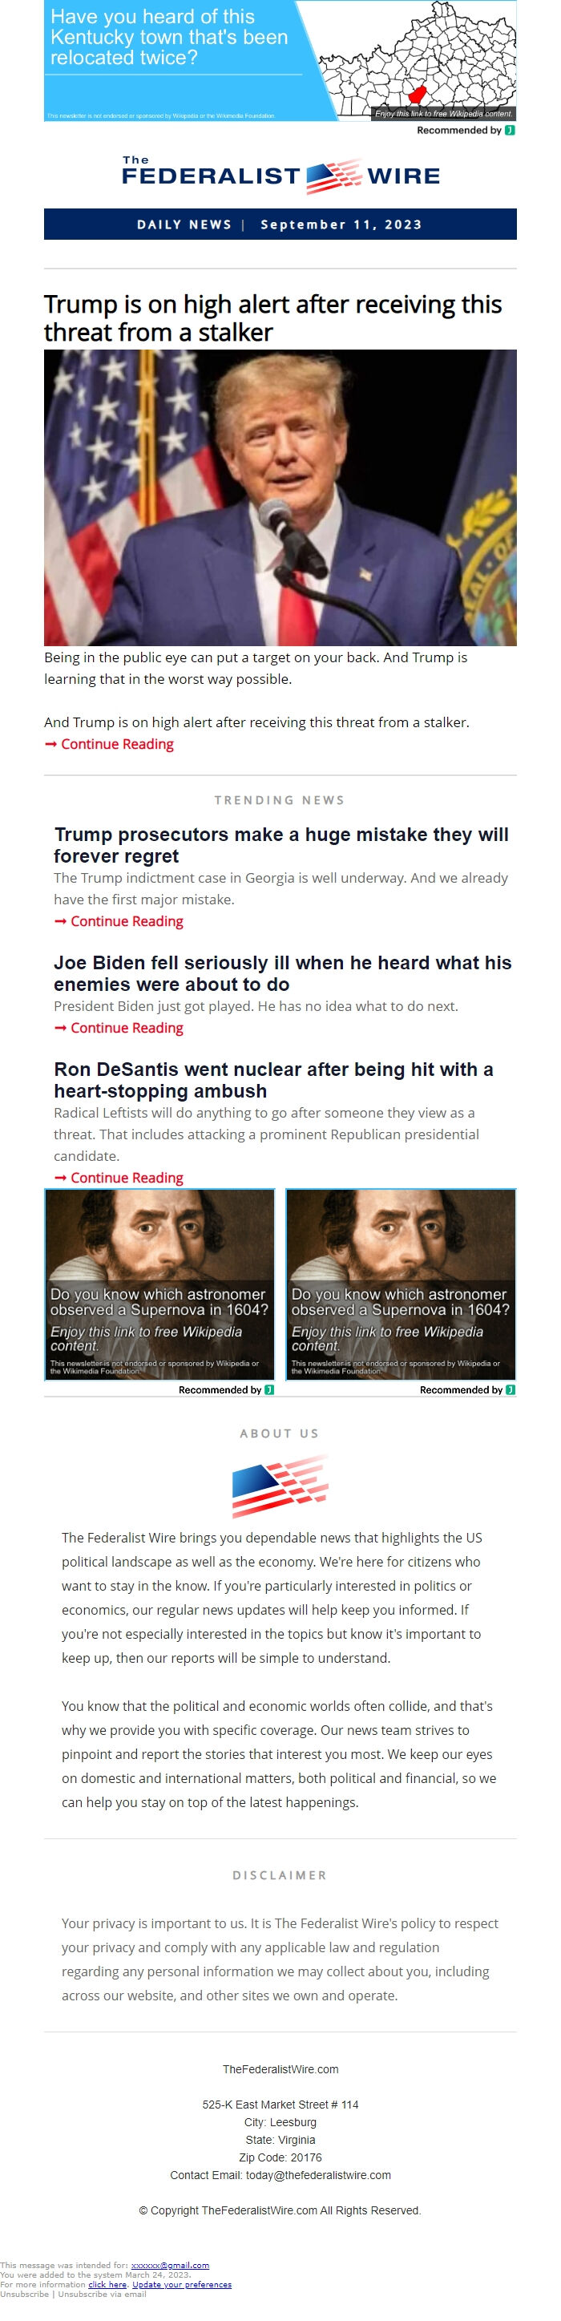The width and height of the screenshot is (561, 2321).
Task: Continue Reading the Trump stalker story
Action: click(x=117, y=744)
